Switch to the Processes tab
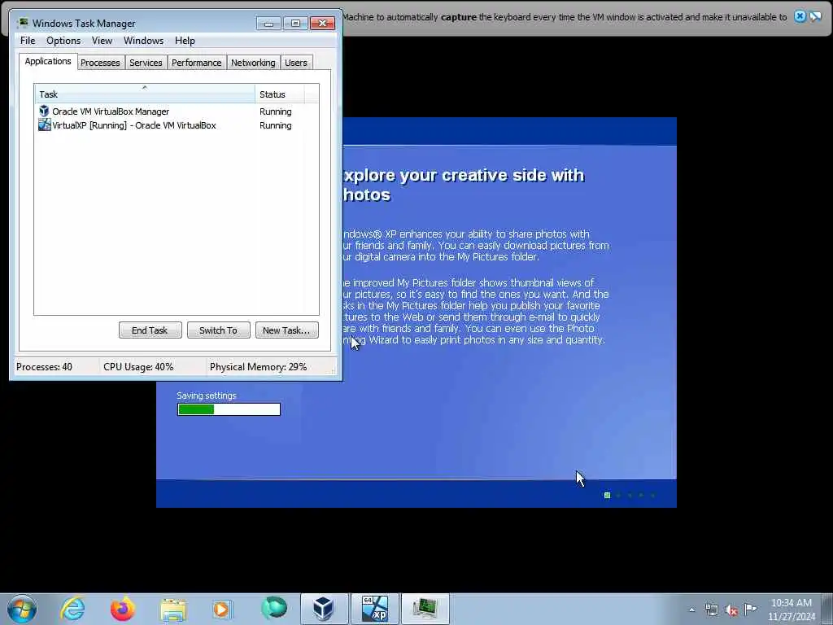Viewport: 833px width, 625px height. [x=100, y=63]
